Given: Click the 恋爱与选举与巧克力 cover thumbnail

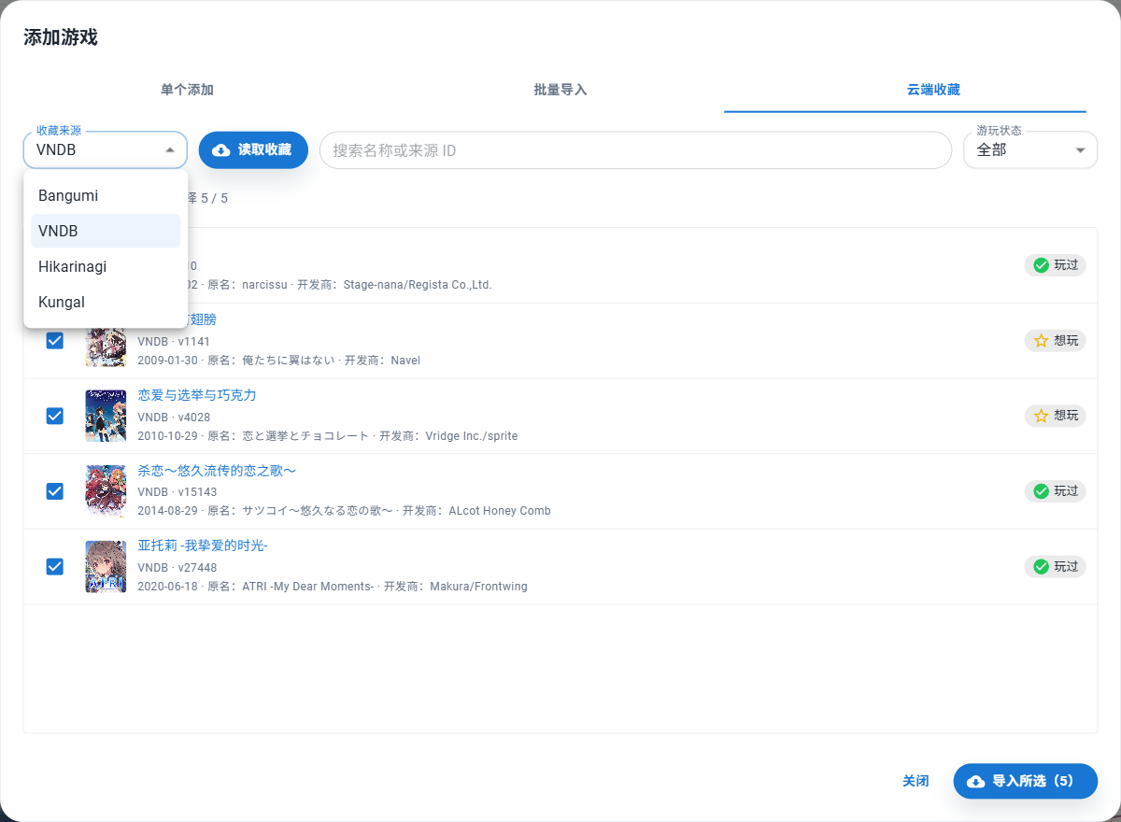Looking at the screenshot, I should tap(106, 416).
